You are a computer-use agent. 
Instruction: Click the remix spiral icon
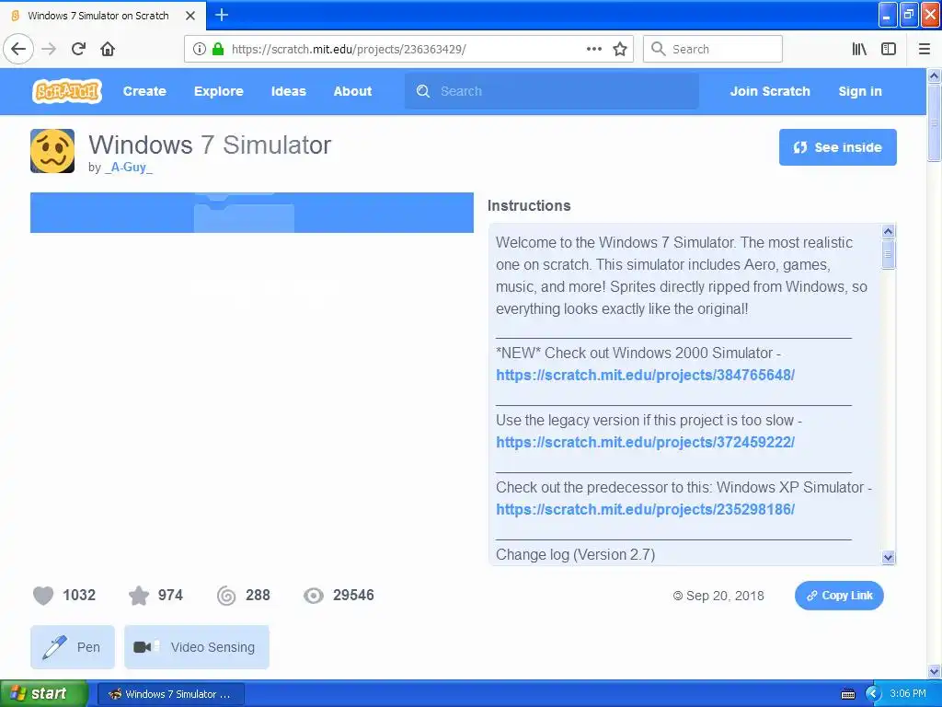tap(226, 596)
